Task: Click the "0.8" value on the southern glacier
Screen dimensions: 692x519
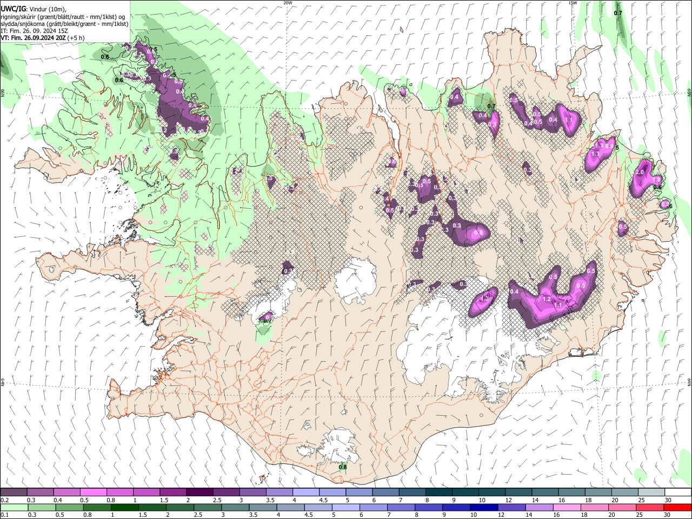Action: pos(342,467)
